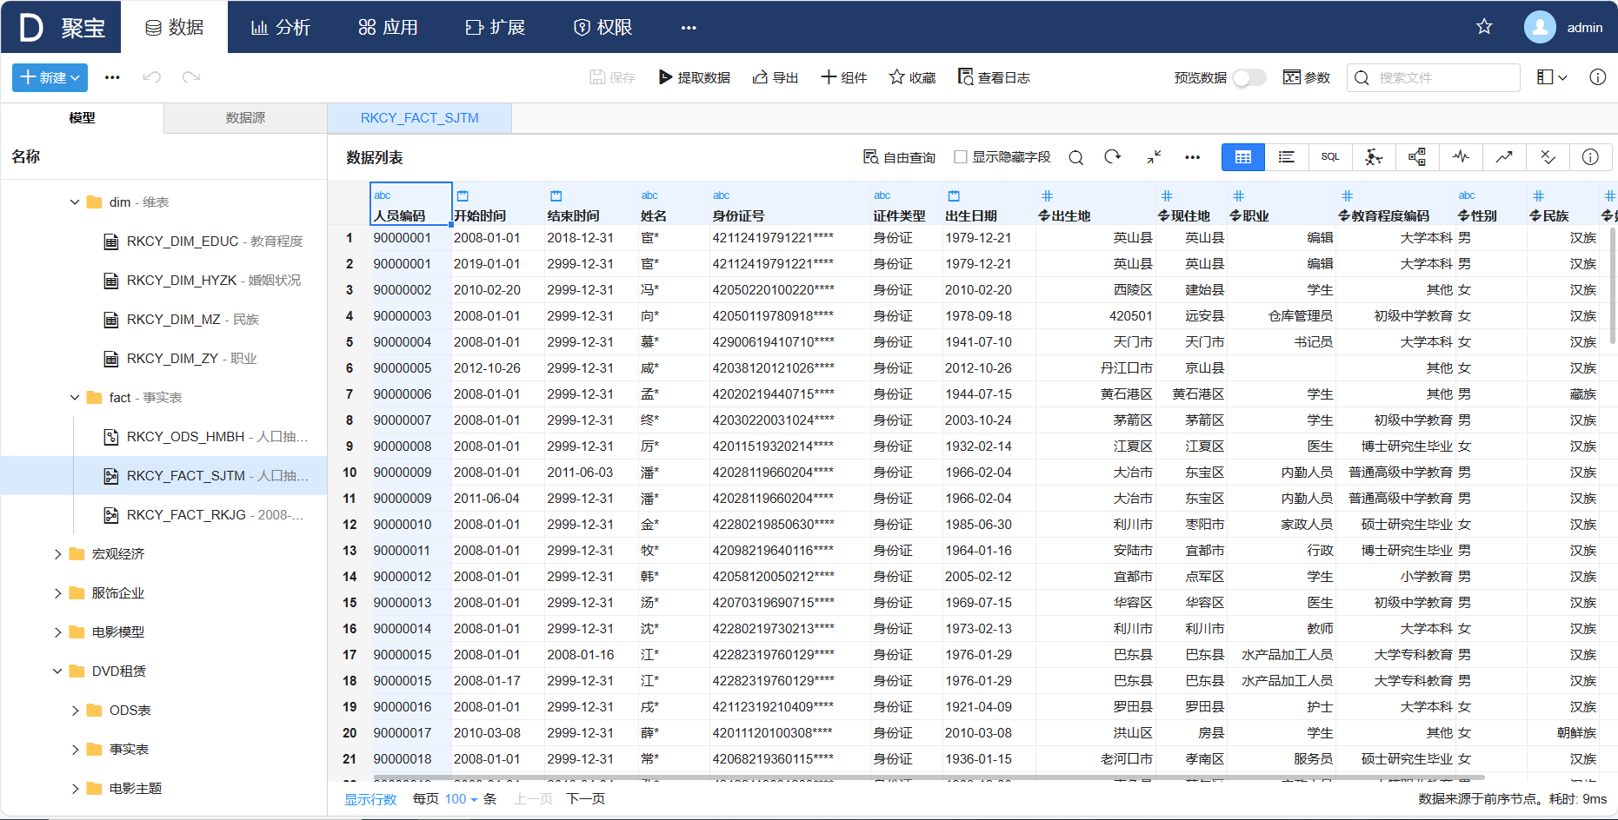Refresh the data list
Screen dimensions: 1618x820
(1113, 157)
